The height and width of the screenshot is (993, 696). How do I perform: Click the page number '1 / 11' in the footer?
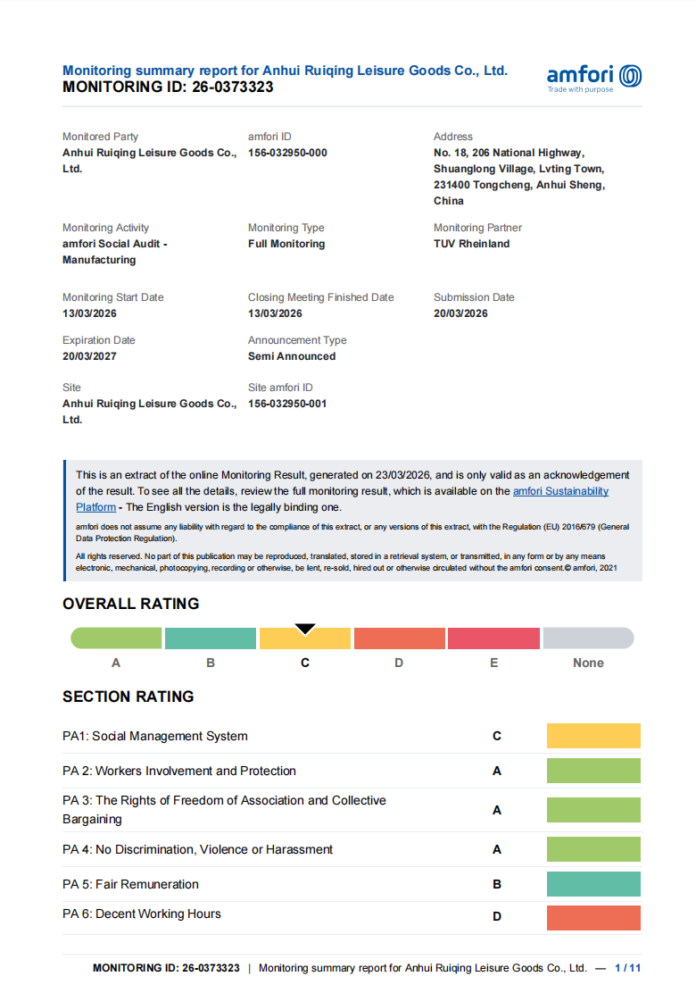627,968
